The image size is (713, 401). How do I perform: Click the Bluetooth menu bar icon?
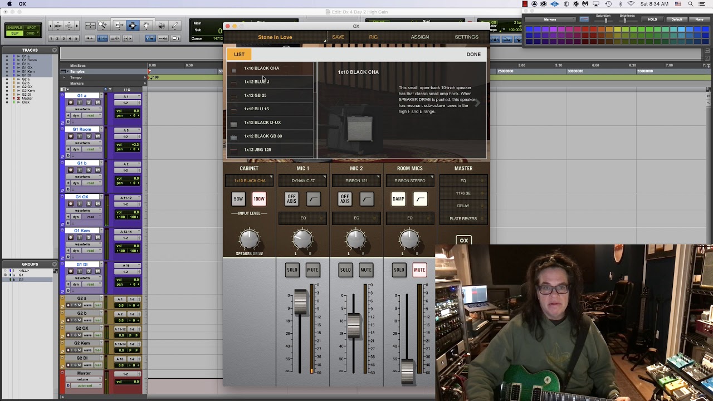pyautogui.click(x=619, y=4)
